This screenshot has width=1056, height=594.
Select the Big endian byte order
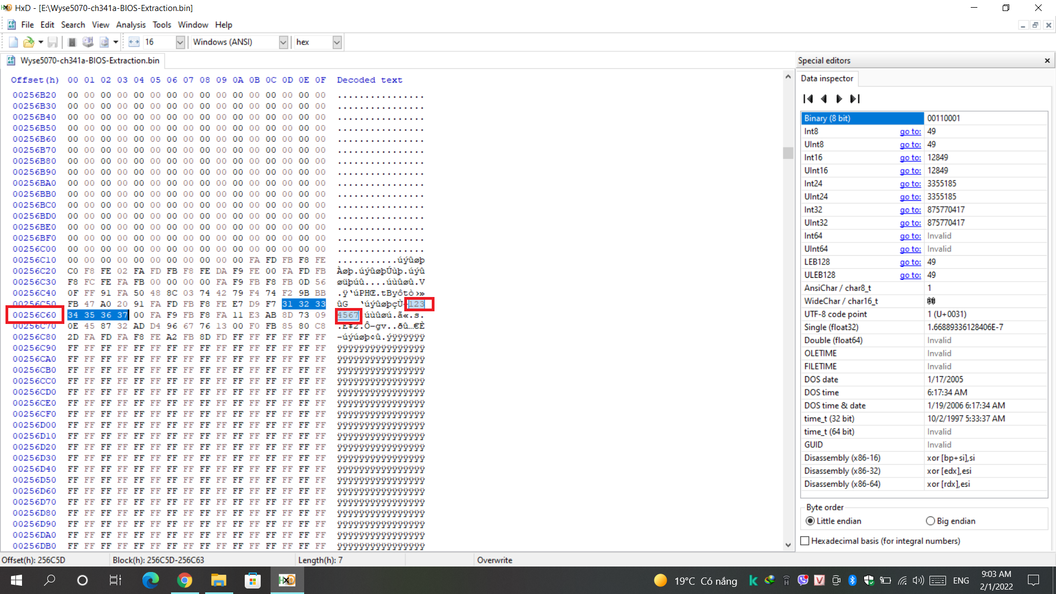(x=931, y=521)
